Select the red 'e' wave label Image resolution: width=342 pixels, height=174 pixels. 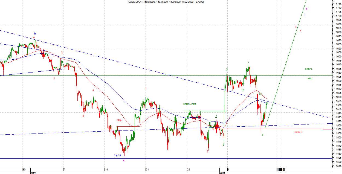coord(34,37)
